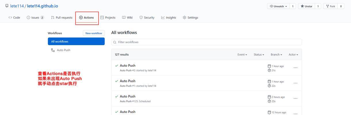Open more options for run #2
Viewport: 351px width, 115px height.
(295, 68)
